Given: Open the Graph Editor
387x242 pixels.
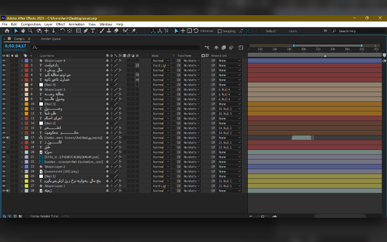Looking at the screenshot, I should click(241, 47).
